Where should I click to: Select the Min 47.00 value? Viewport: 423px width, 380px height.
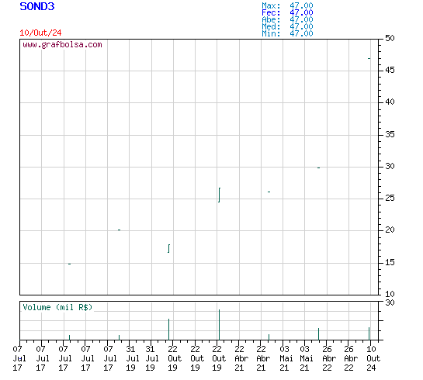[x=301, y=33]
